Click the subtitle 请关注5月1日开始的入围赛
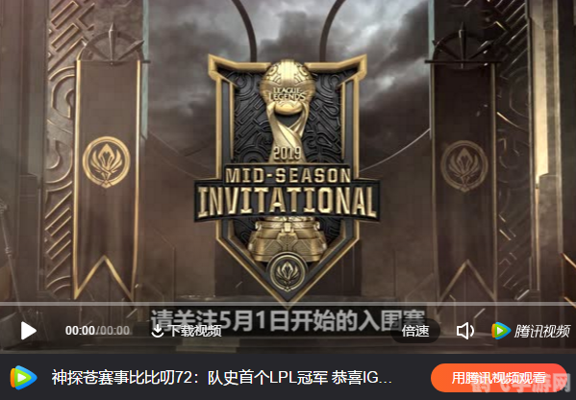Viewport: 576px width, 400px height. coord(288,319)
